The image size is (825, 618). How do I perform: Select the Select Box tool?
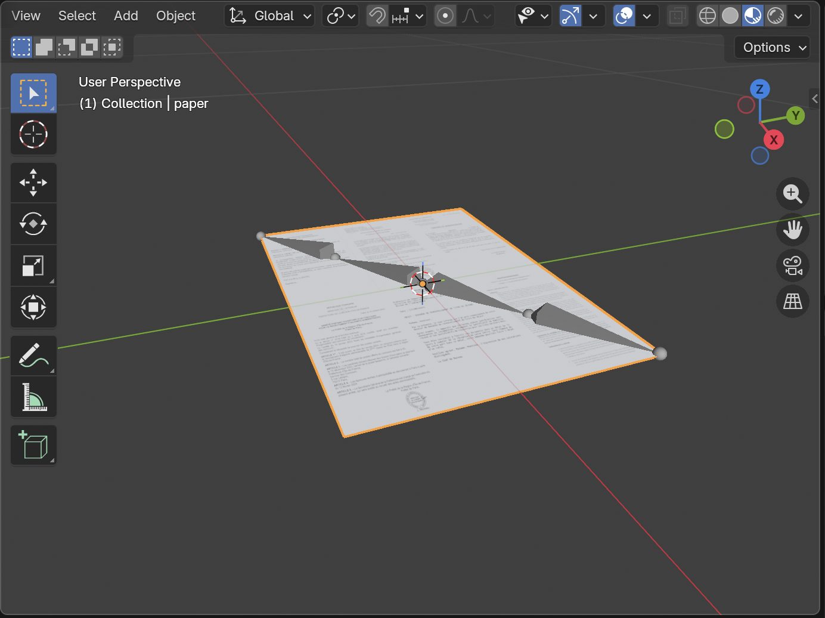pos(33,93)
